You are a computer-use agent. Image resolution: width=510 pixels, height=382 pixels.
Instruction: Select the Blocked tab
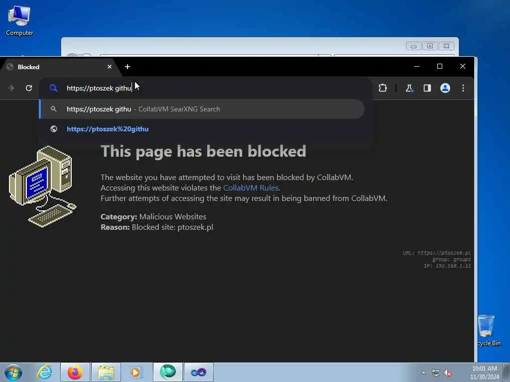point(59,67)
